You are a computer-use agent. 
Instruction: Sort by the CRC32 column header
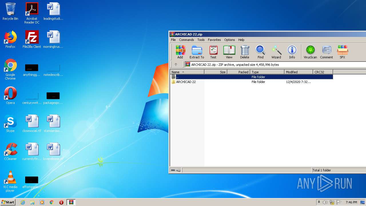323,72
